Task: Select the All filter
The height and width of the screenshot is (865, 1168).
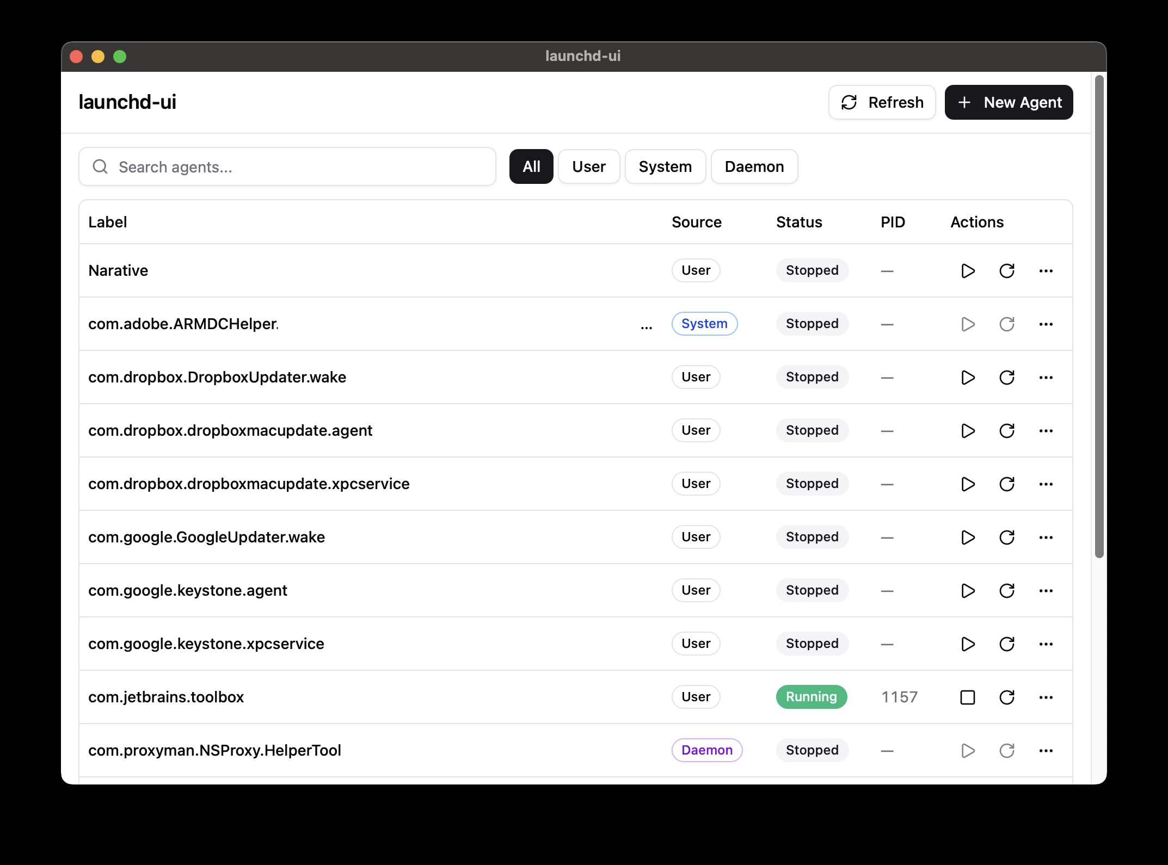Action: (531, 166)
